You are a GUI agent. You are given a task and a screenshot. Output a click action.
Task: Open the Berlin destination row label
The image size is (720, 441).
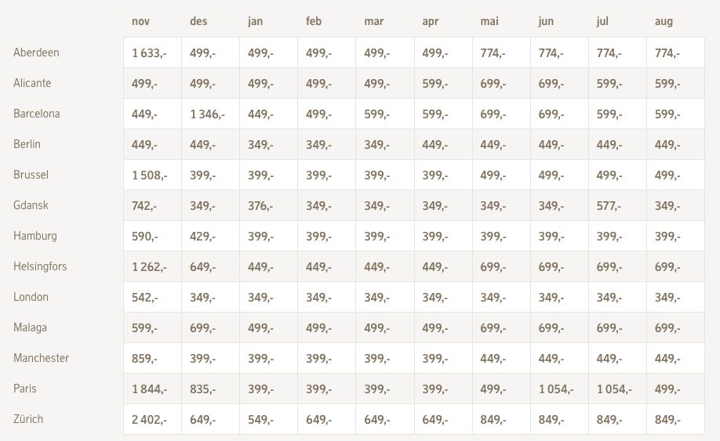point(27,144)
